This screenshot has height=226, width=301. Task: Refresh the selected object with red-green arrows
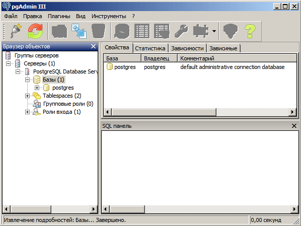point(35,31)
